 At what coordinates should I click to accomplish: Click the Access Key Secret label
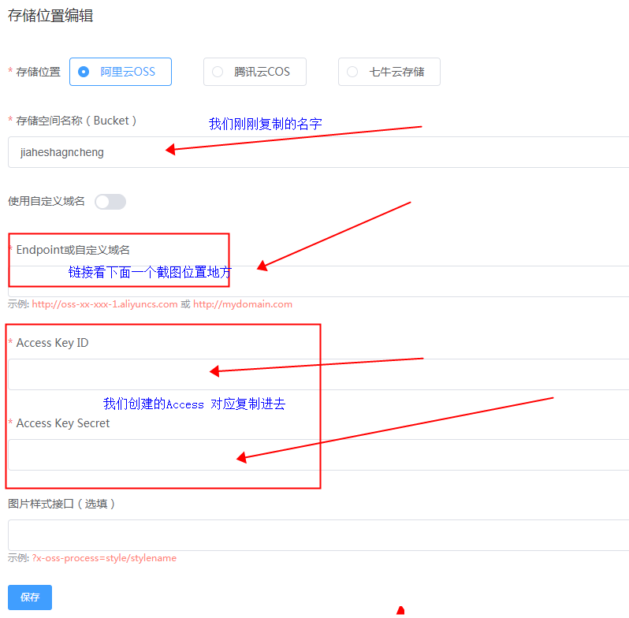tap(63, 423)
